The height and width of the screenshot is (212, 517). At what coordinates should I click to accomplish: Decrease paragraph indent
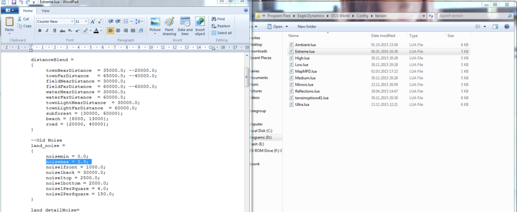click(x=110, y=21)
